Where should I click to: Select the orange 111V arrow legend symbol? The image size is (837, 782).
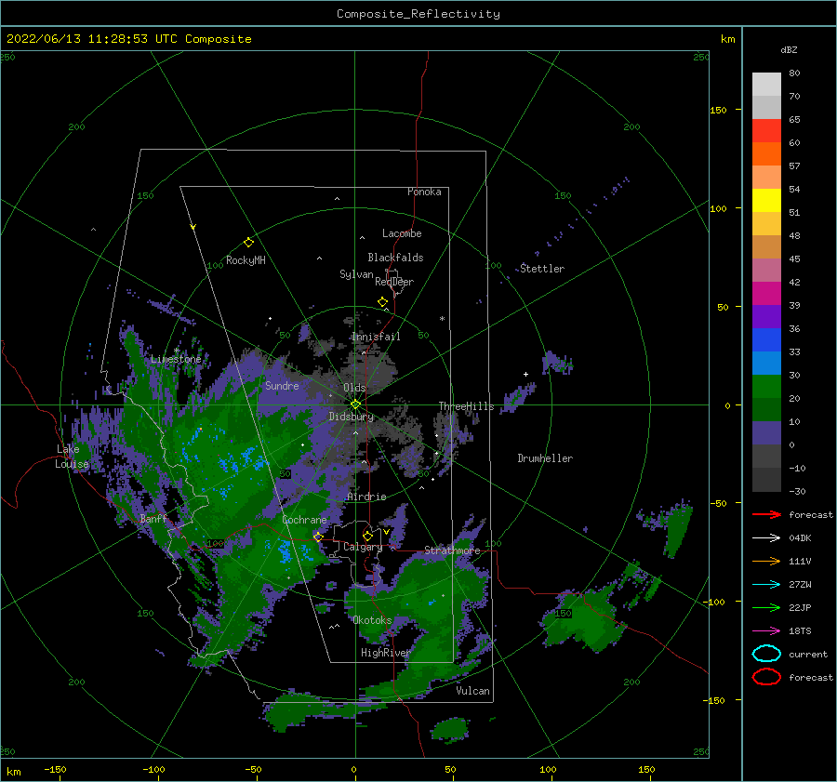click(x=766, y=561)
